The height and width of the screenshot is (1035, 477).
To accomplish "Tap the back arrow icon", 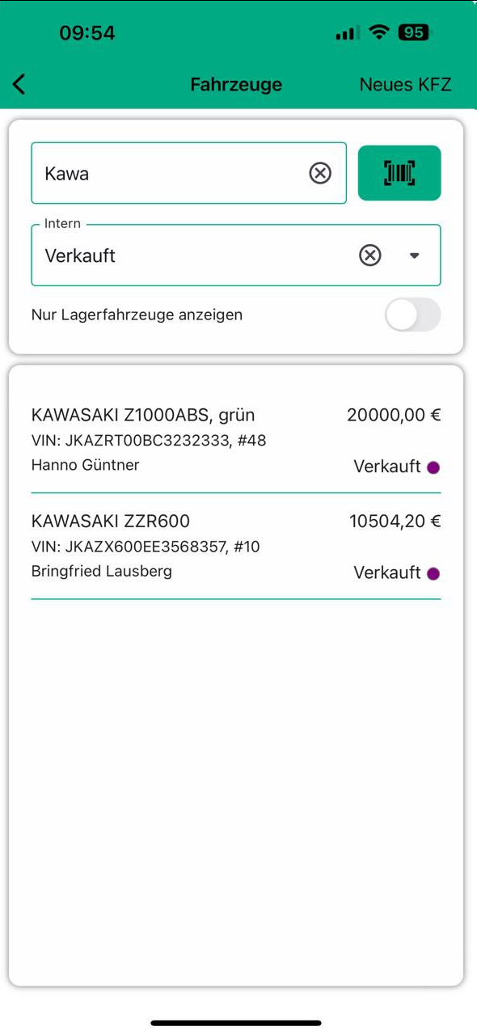I will pyautogui.click(x=19, y=84).
